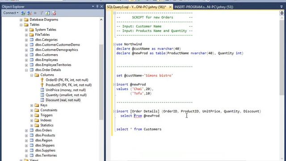Screen dimensions: 286x161
Task: Expand the Keys folder node
Action: pos(32,106)
